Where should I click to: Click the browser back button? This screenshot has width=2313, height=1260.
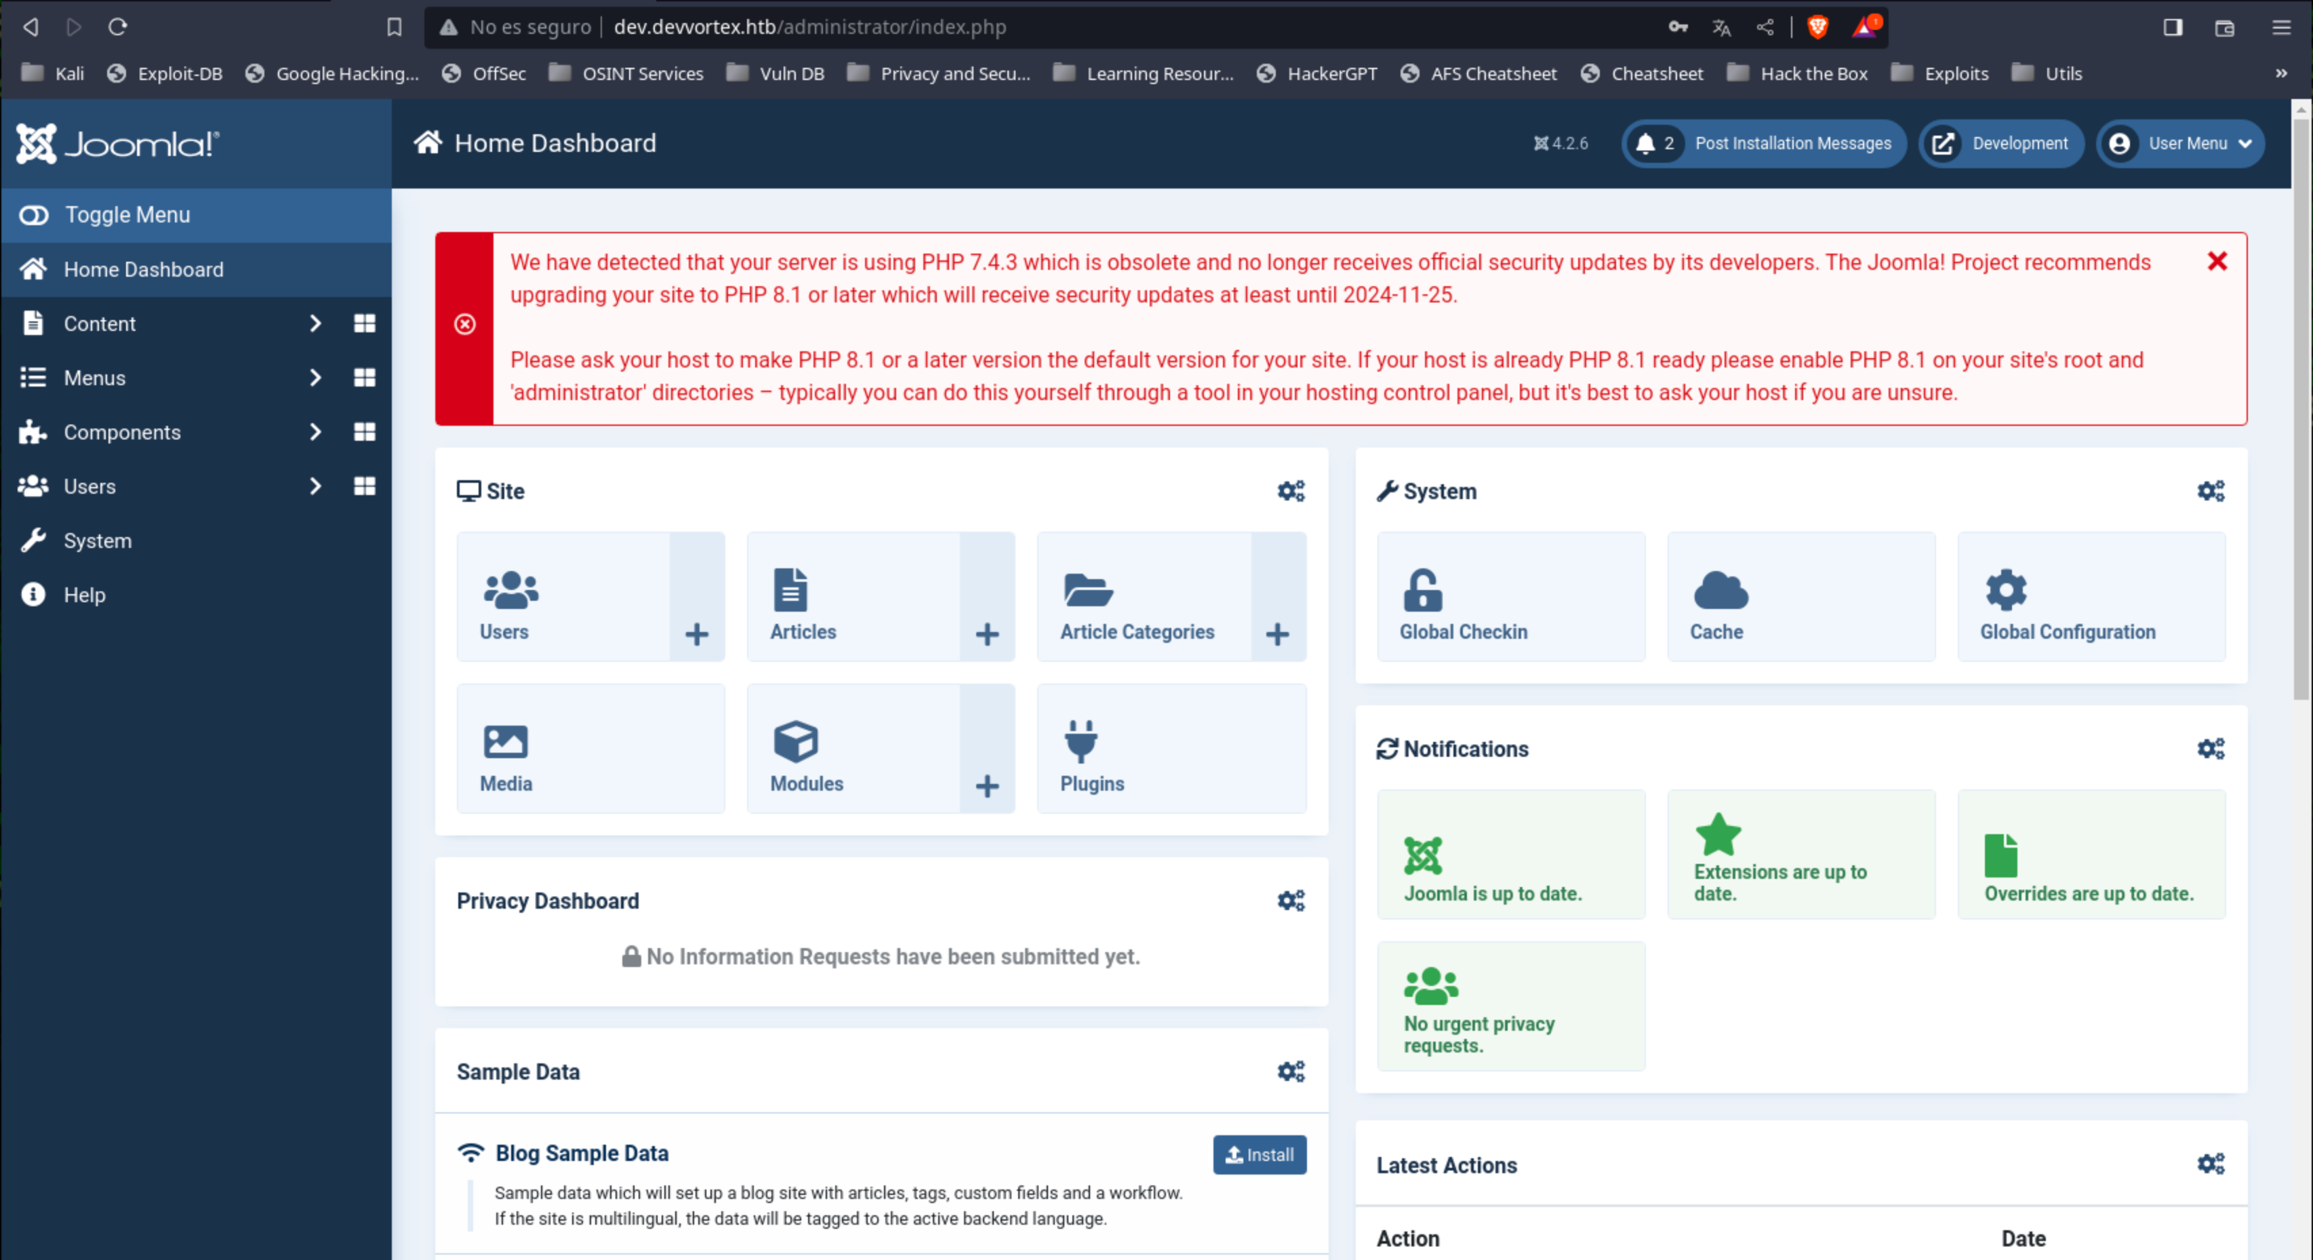coord(30,27)
